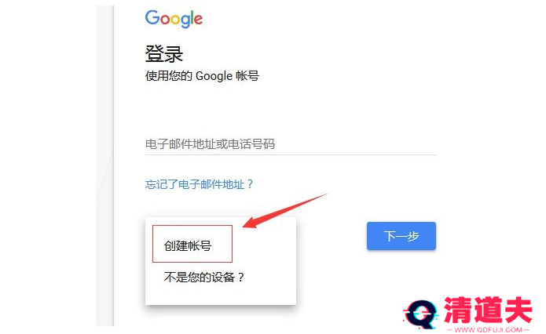Click the Google logo at top
This screenshot has height=334, width=546.
point(174,19)
